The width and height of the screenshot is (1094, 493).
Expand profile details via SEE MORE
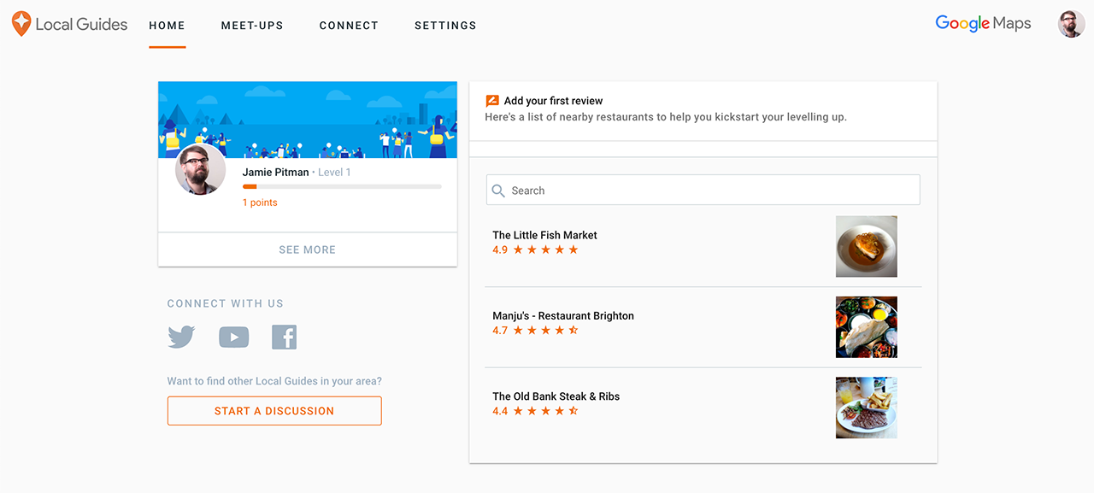(307, 249)
